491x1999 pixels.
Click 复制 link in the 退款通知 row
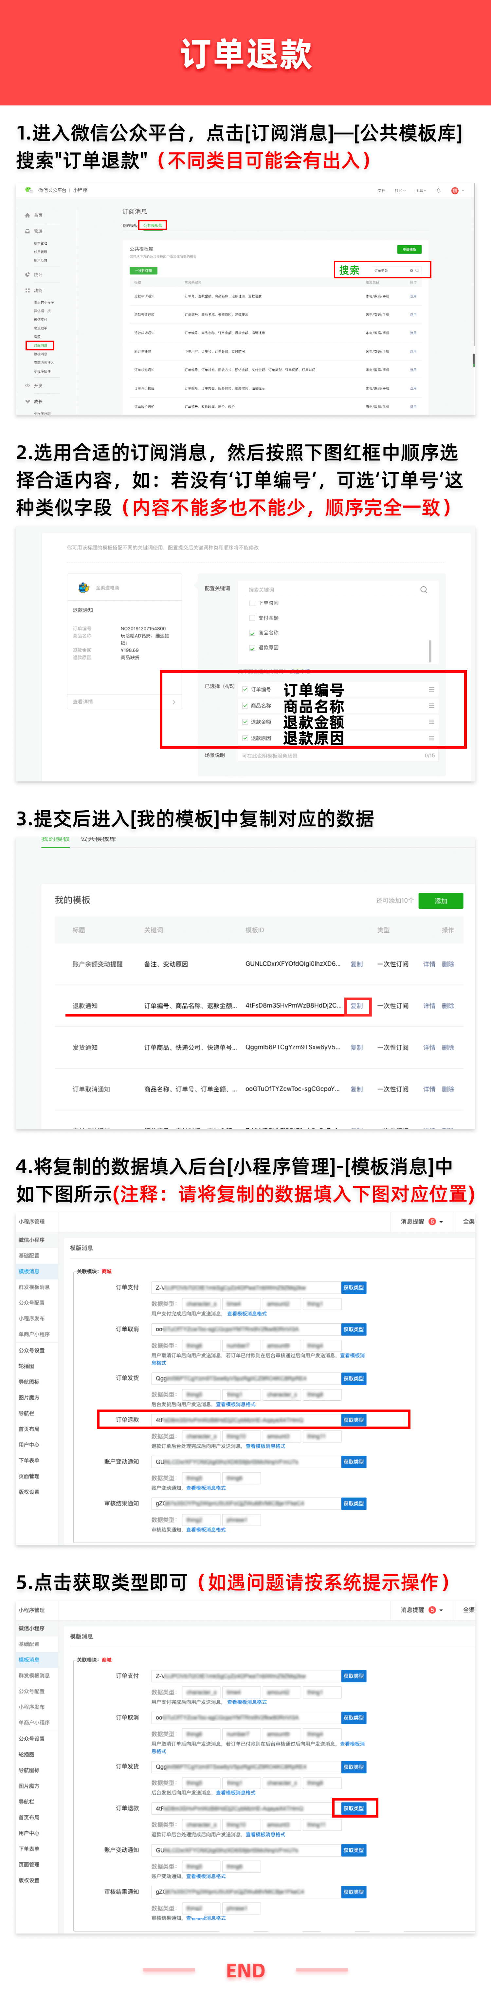[x=357, y=1006]
